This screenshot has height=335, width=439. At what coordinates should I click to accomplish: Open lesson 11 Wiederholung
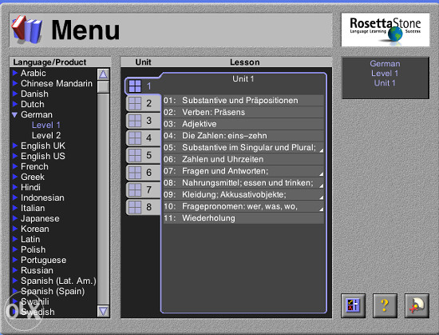point(243,218)
